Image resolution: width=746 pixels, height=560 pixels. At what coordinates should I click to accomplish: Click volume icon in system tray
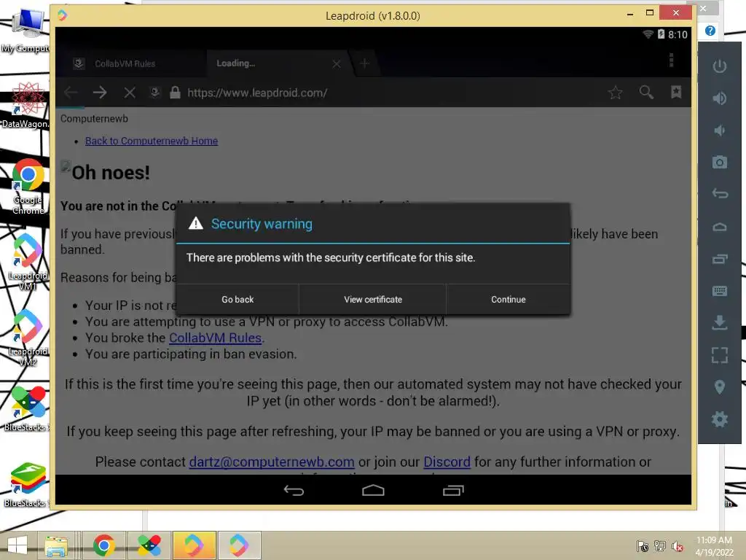coord(677,546)
